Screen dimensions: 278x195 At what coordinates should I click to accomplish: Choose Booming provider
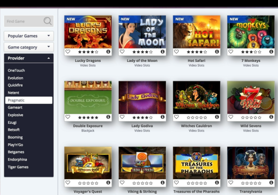click(15, 137)
